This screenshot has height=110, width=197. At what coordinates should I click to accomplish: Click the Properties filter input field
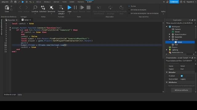(180, 61)
